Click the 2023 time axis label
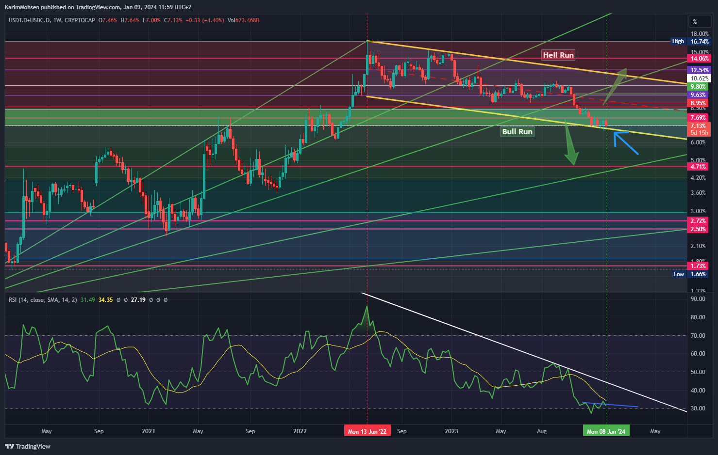Screen dimensions: 718x455 pos(451,431)
